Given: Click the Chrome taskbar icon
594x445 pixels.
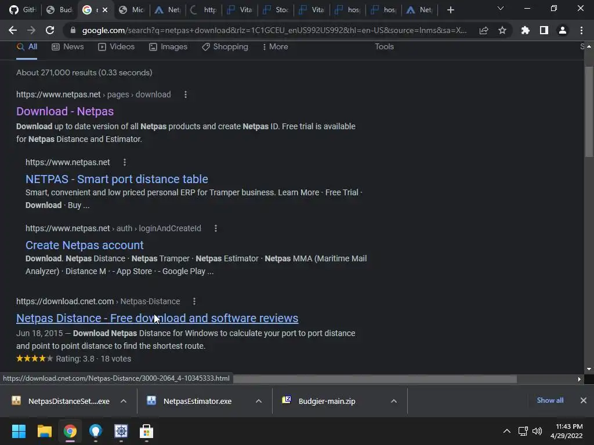Looking at the screenshot, I should point(70,431).
